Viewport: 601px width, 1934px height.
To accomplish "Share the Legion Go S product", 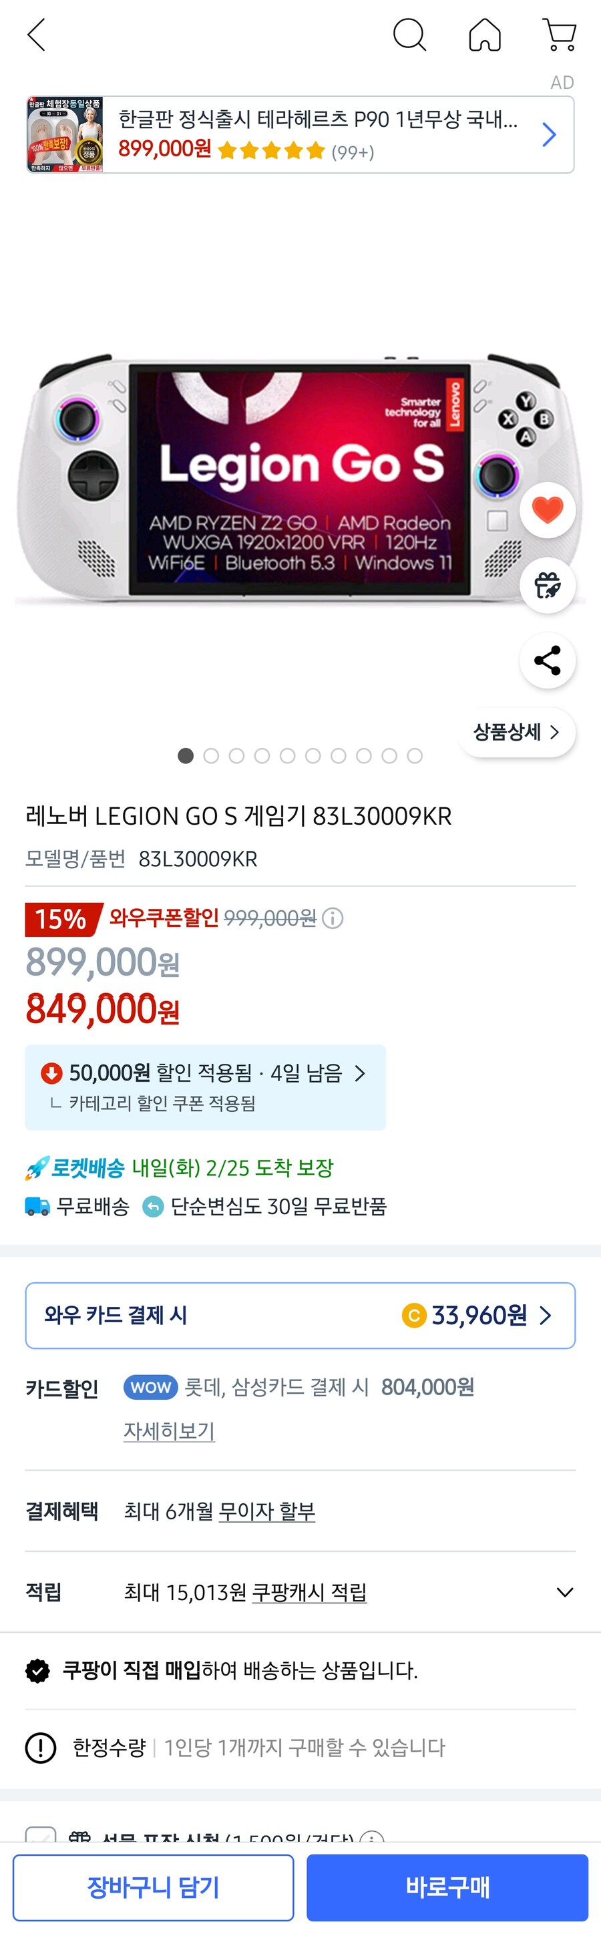I will pos(547,659).
